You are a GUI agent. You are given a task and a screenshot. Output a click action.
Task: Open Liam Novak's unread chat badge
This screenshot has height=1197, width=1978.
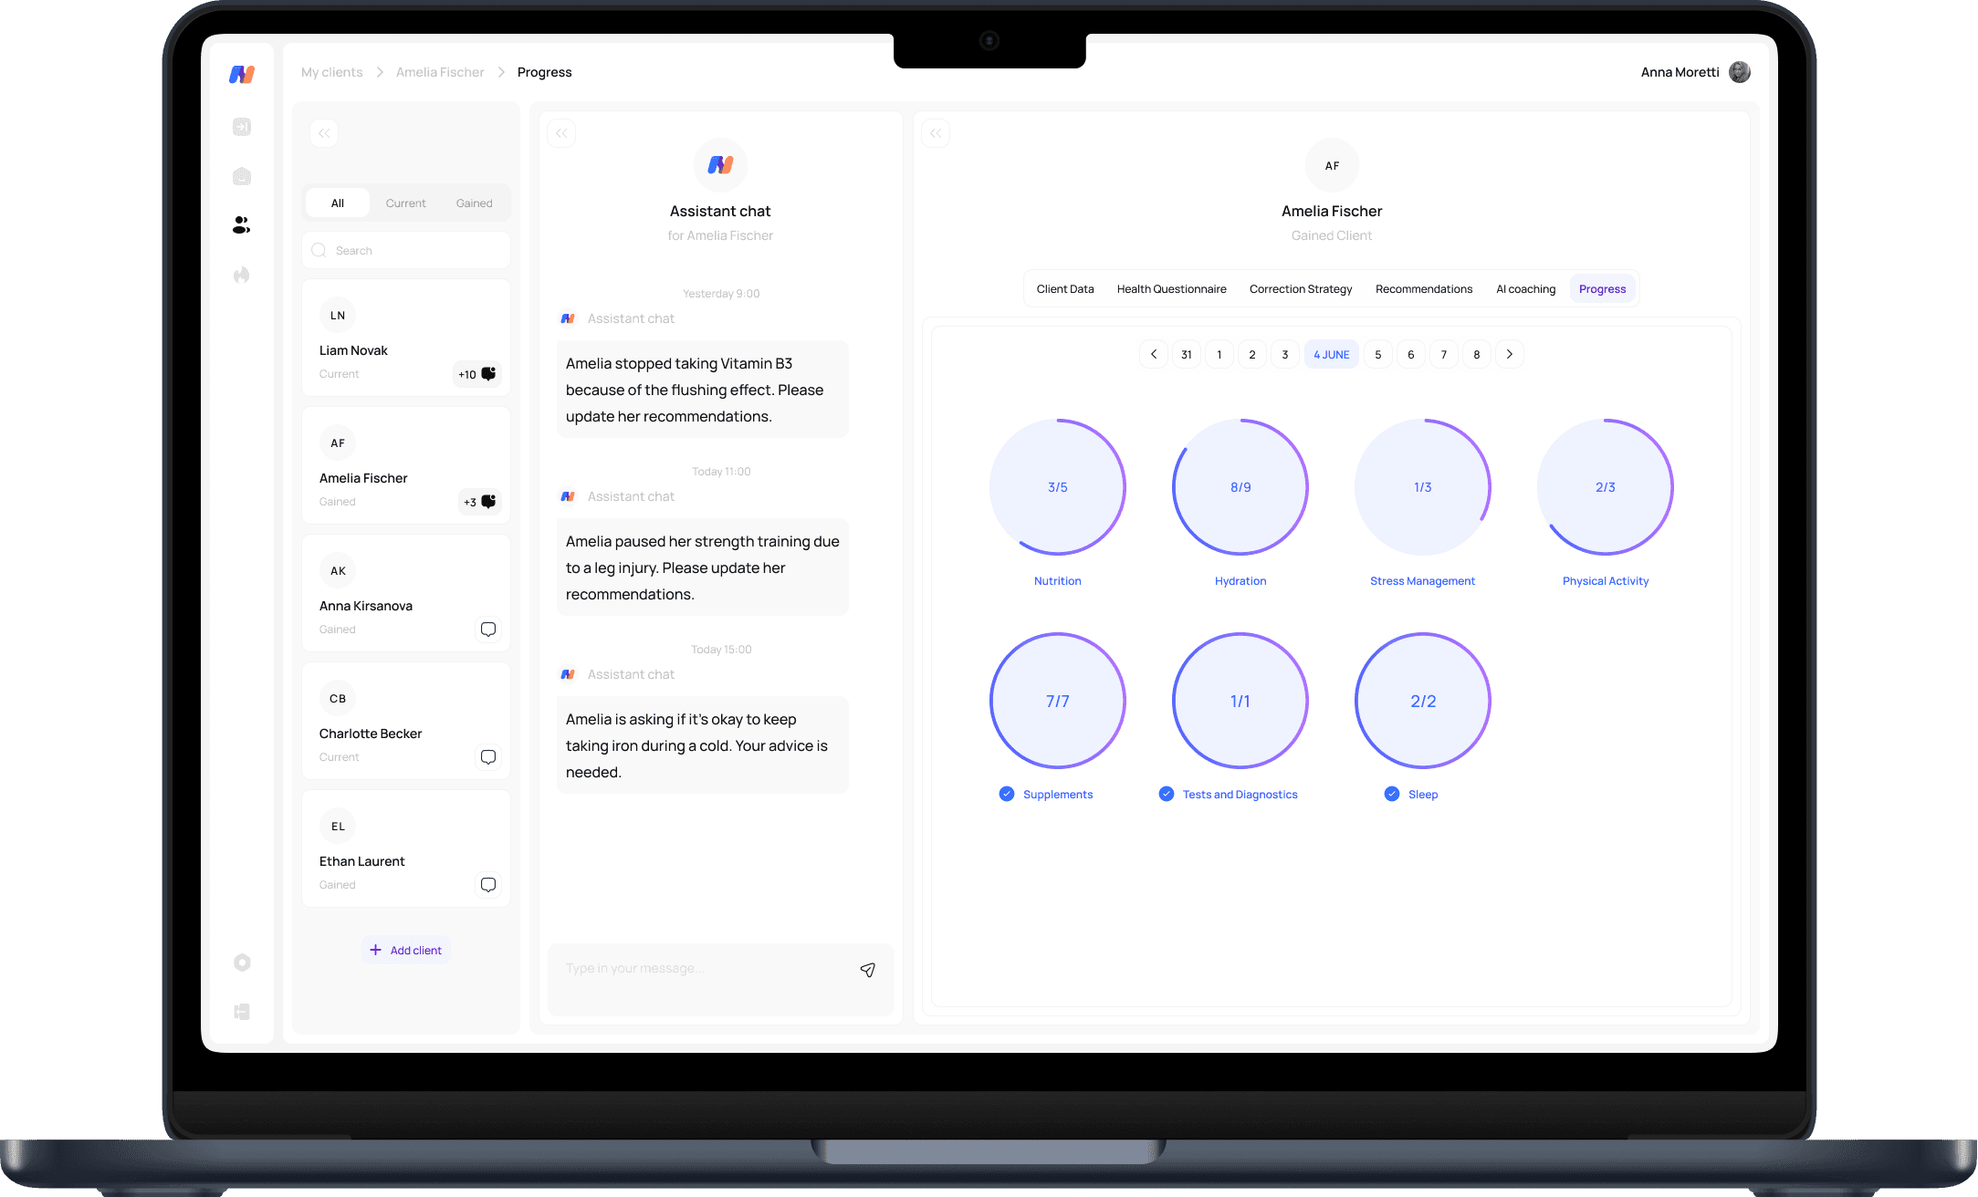tap(477, 374)
